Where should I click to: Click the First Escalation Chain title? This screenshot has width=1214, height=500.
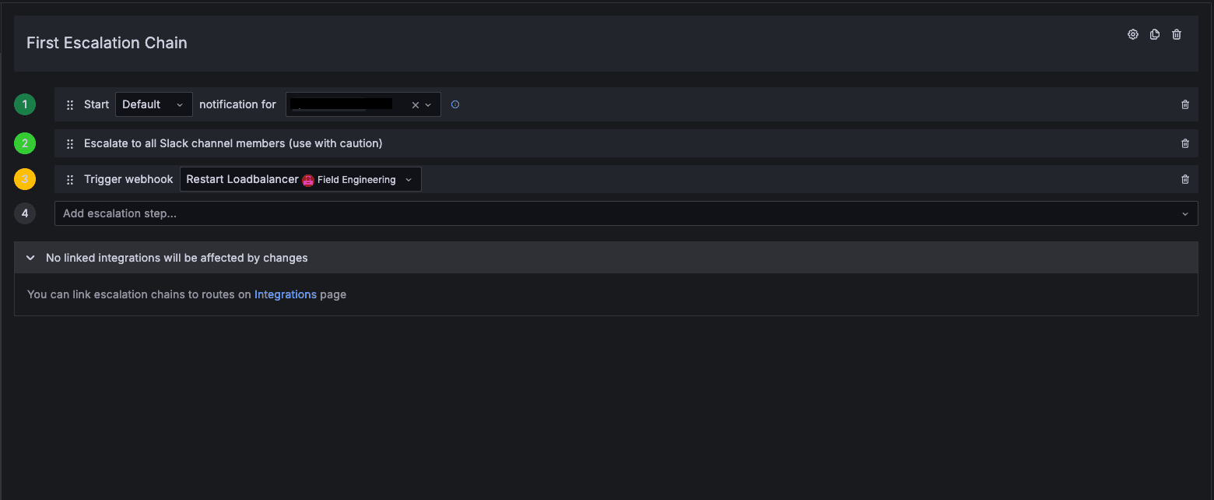click(x=107, y=43)
